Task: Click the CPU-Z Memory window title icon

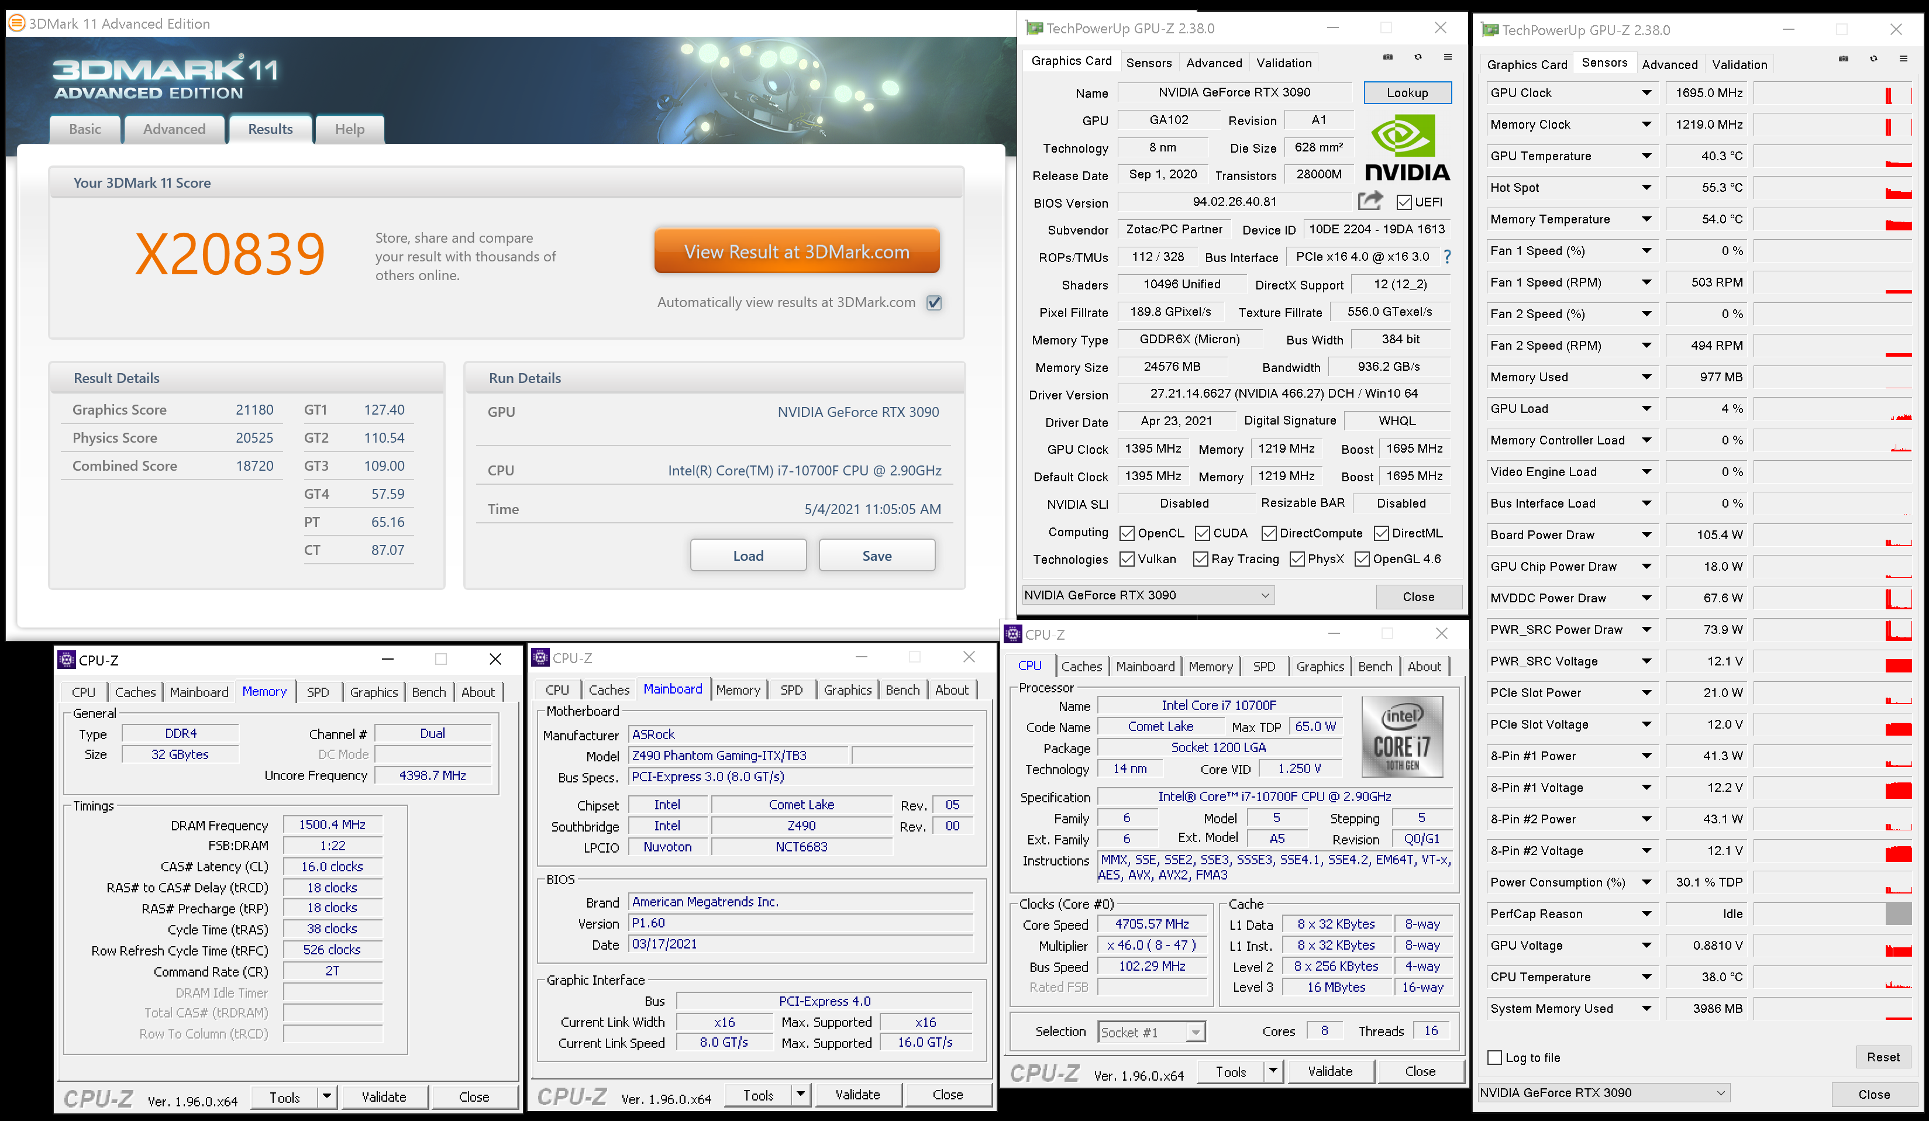Action: [x=67, y=660]
